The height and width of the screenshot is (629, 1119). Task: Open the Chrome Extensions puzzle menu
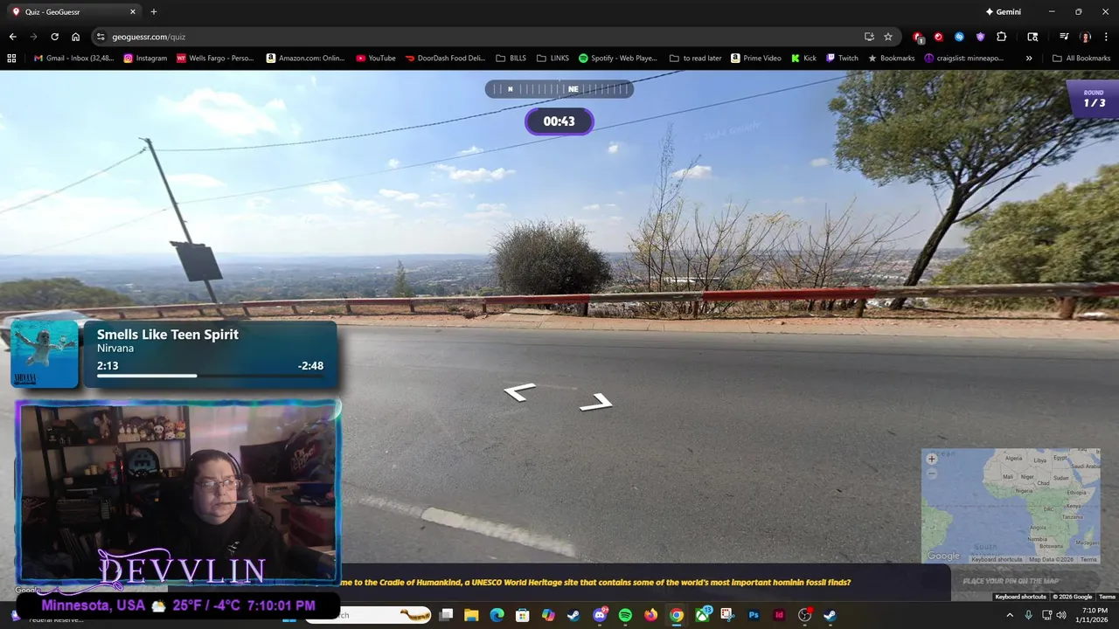tap(1002, 37)
